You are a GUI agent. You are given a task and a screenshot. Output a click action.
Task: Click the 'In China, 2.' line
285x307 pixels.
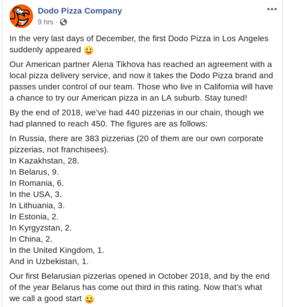click(31, 239)
